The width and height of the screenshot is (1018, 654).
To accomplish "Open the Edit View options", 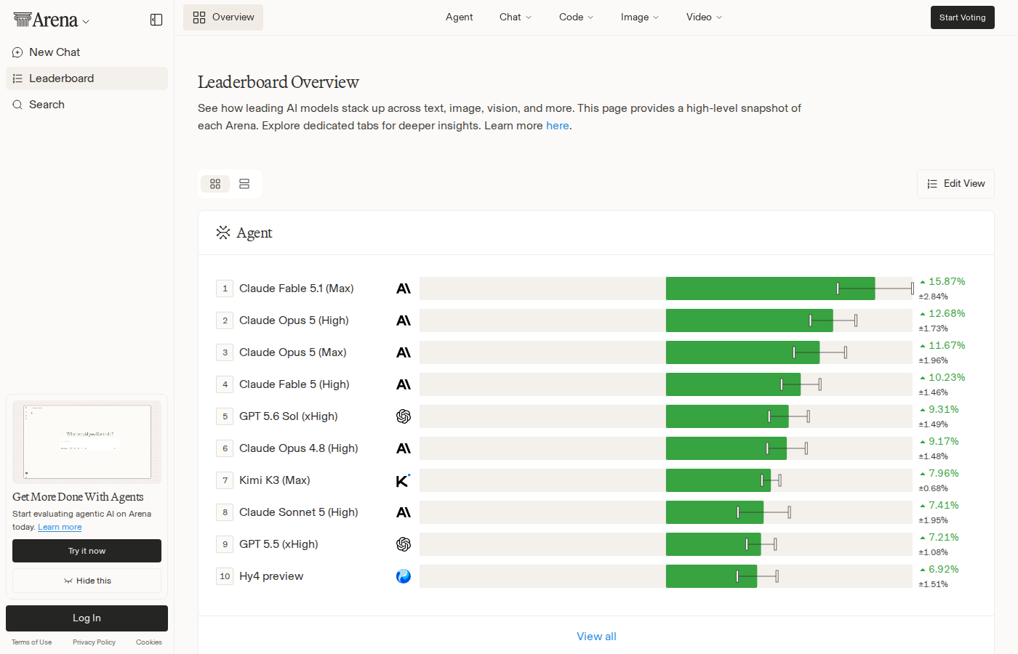I will coord(955,184).
